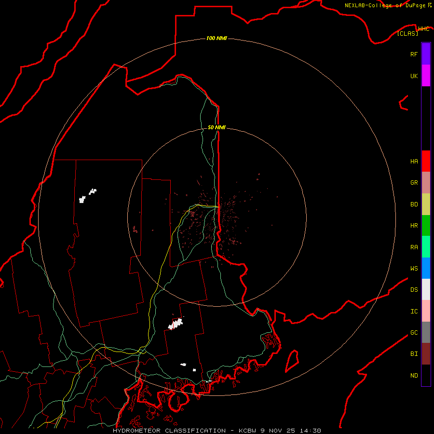Click the DS legend label
The image size is (434, 434).
click(414, 289)
